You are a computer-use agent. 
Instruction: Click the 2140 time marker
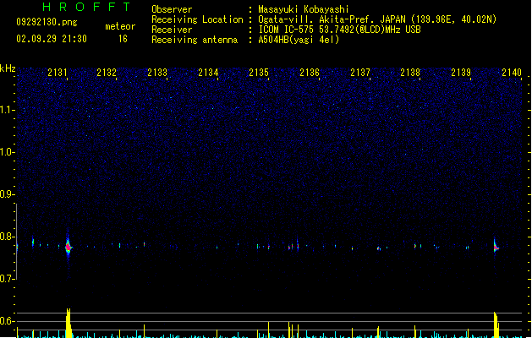[512, 73]
